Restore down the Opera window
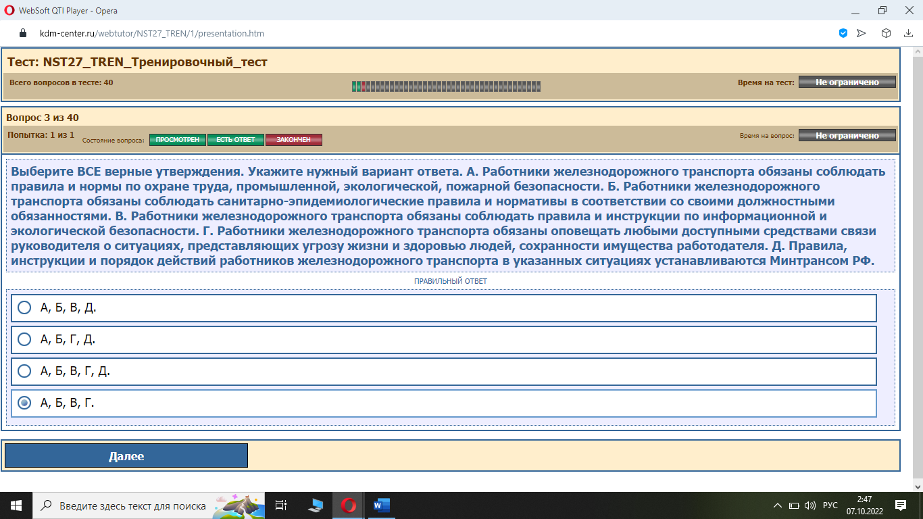 coord(882,10)
